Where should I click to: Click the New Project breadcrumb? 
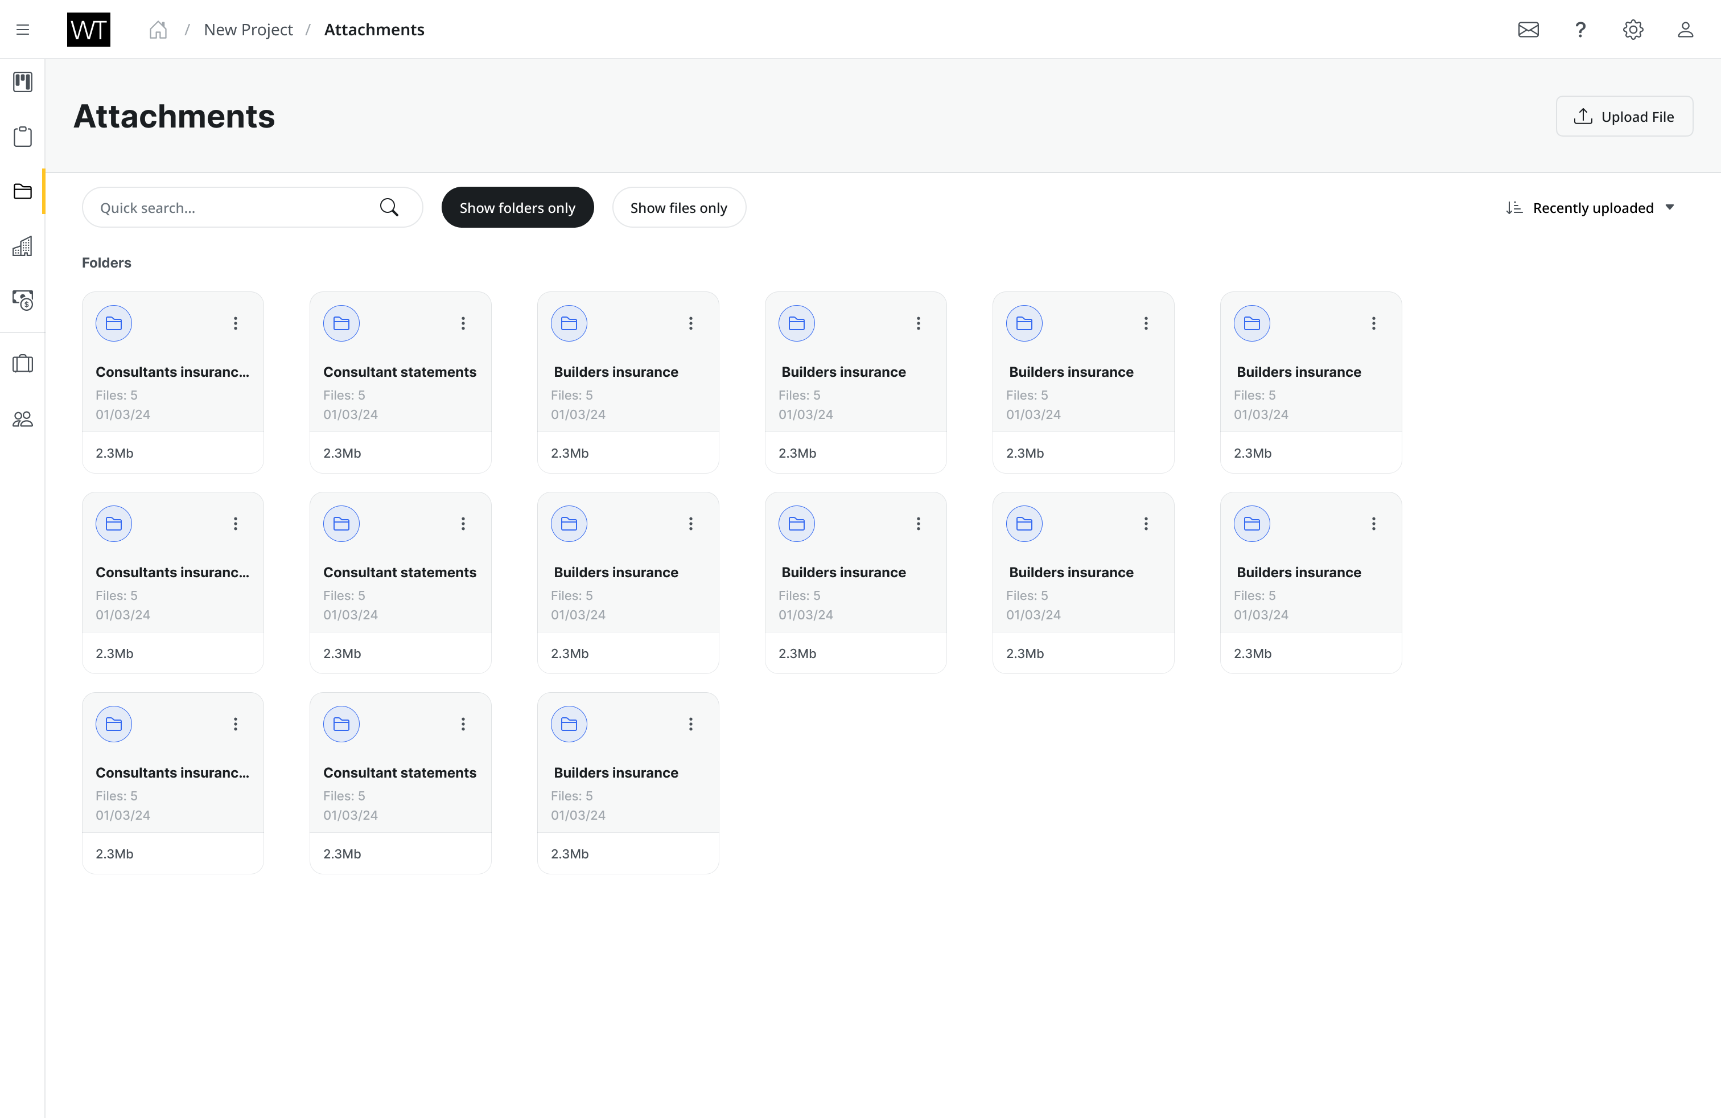tap(248, 30)
